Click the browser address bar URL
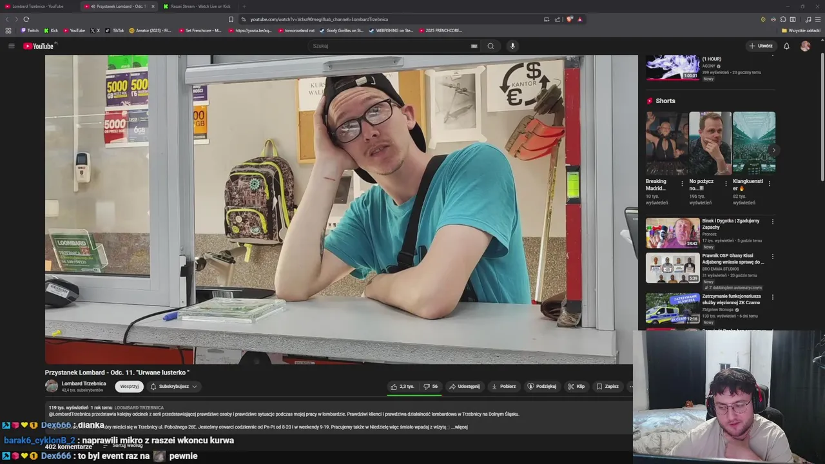The height and width of the screenshot is (464, 825). 319,19
